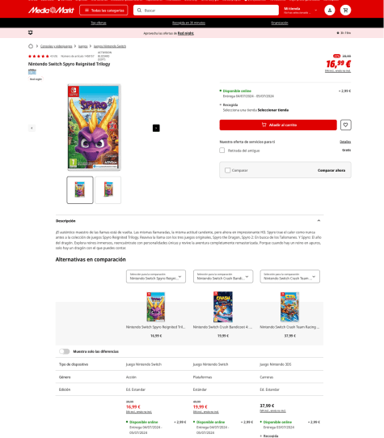Screen dimensions: 384x438
Task: Go to home icon in breadcrumb
Action: (31, 46)
